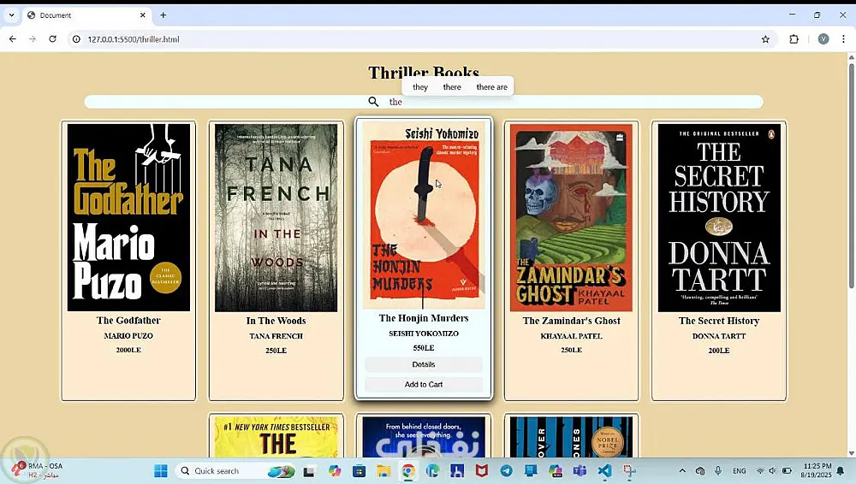Open the Chrome profile avatar
Screen dimensions: 856x484
pos(823,39)
